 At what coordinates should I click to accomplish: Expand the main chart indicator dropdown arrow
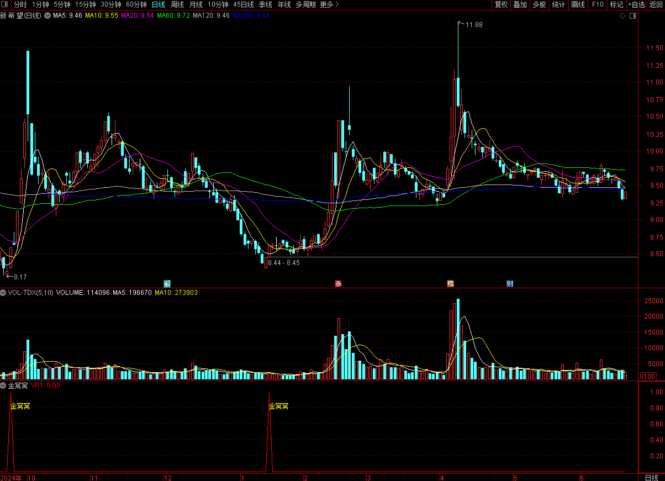(x=46, y=15)
